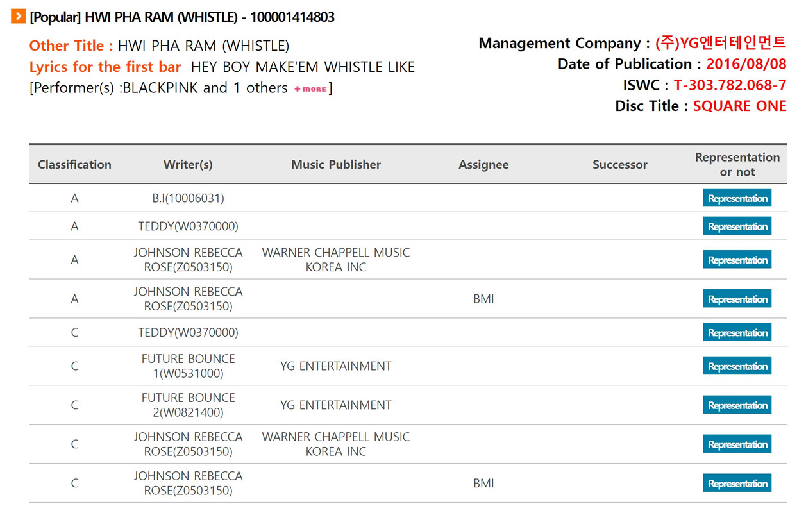The width and height of the screenshot is (806, 513).
Task: Click the orange arrow icon beside the song title
Action: [x=19, y=17]
